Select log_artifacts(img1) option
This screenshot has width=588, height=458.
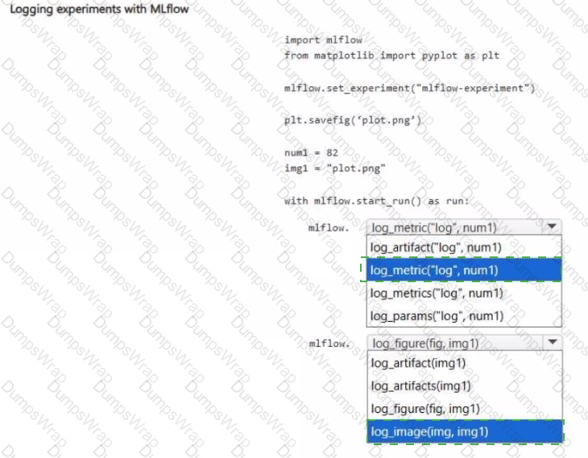click(465, 386)
